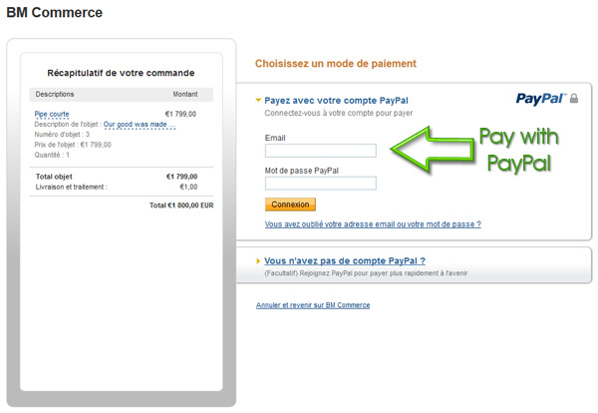
Task: Click the green arrow graphic
Action: click(x=433, y=149)
